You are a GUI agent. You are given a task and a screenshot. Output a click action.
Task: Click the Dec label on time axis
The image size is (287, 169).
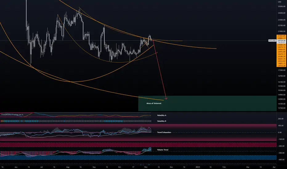(x=171, y=167)
